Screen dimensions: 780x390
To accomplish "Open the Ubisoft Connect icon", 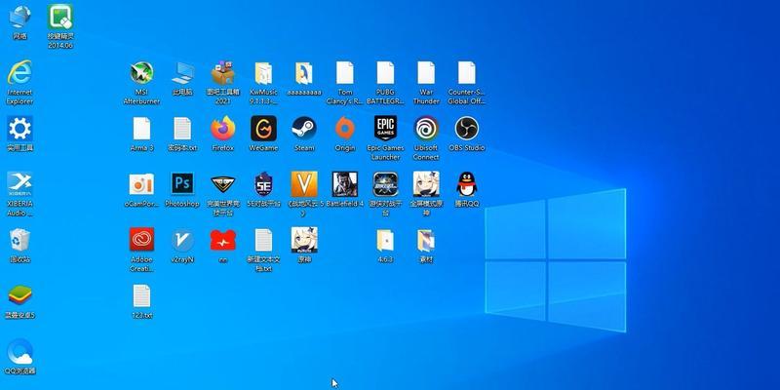I will coord(426,129).
